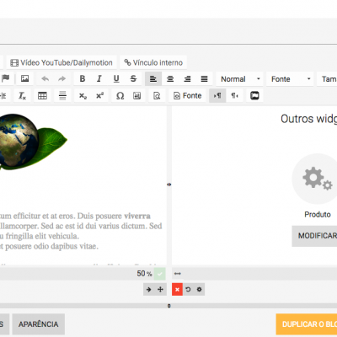Set text direction right to left
The width and height of the screenshot is (337, 337).
234,96
